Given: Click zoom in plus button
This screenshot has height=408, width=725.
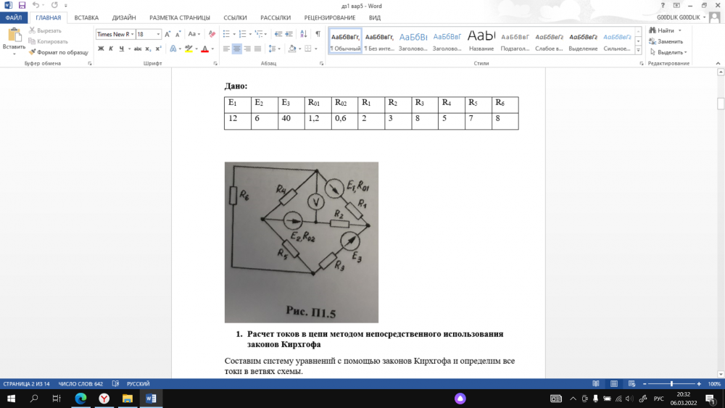Looking at the screenshot, I should [x=699, y=383].
